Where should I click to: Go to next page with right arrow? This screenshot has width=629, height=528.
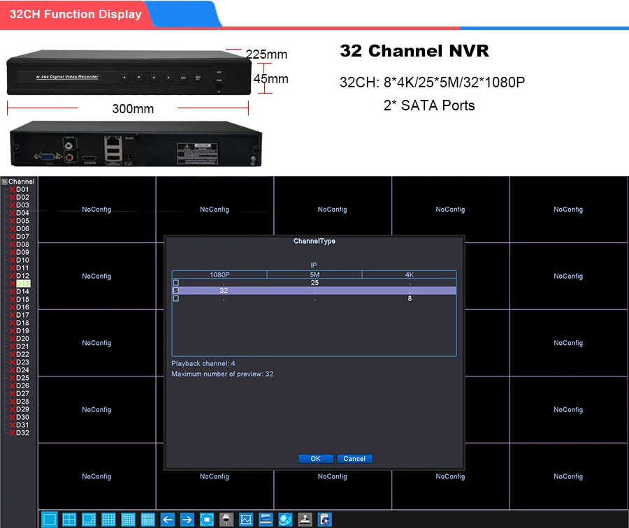point(187,520)
